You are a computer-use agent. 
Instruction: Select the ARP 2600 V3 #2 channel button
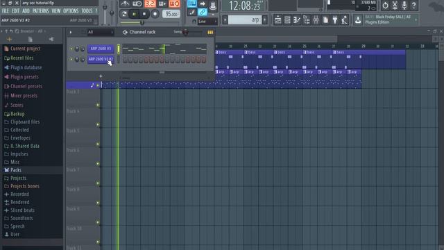point(101,59)
